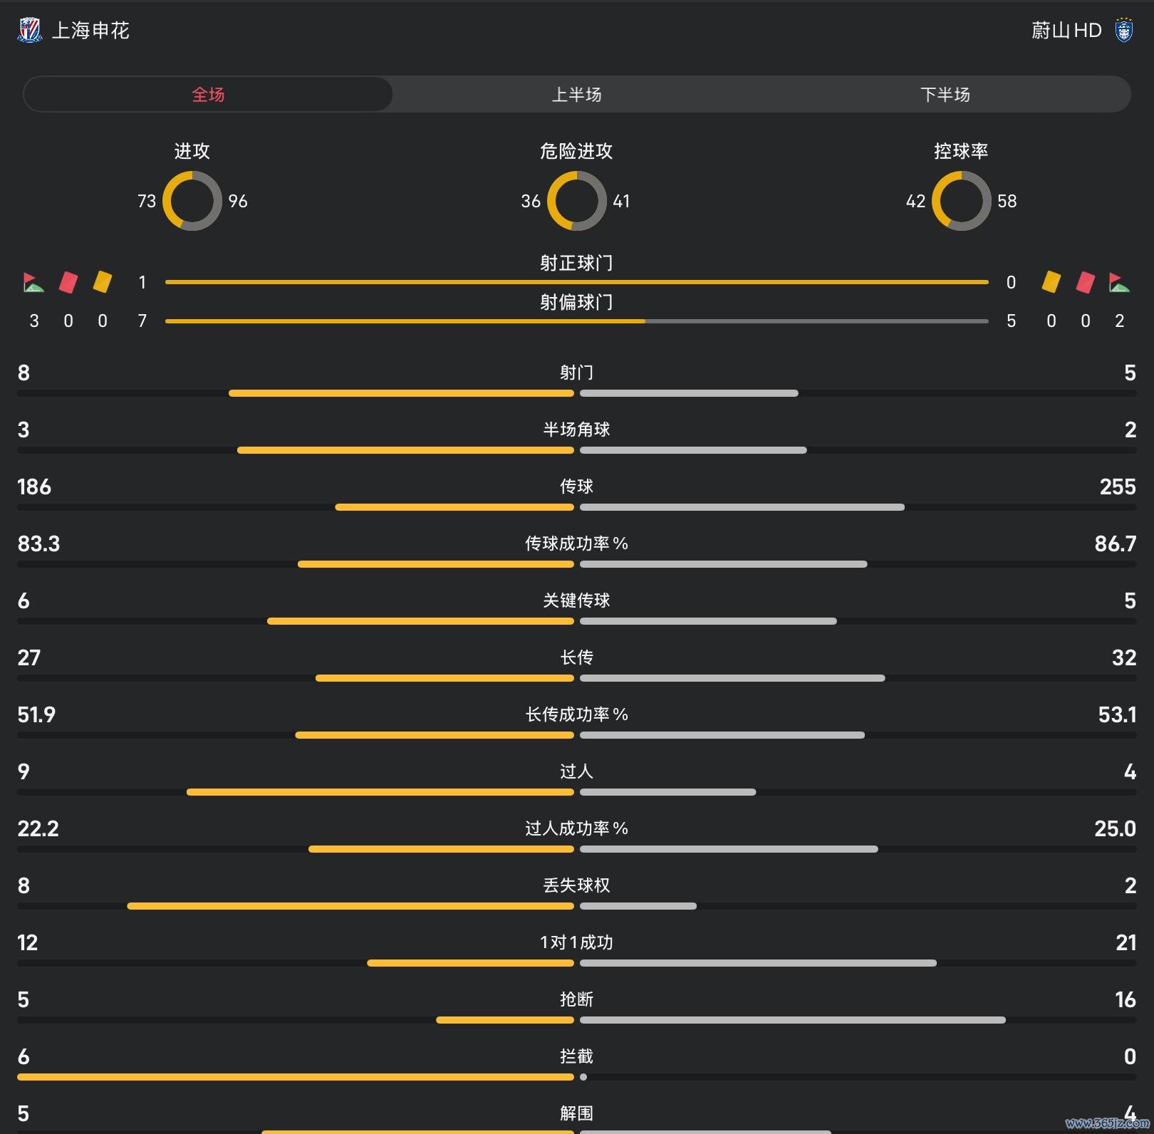
Task: Click the left side red card icon
Action: pyautogui.click(x=68, y=282)
